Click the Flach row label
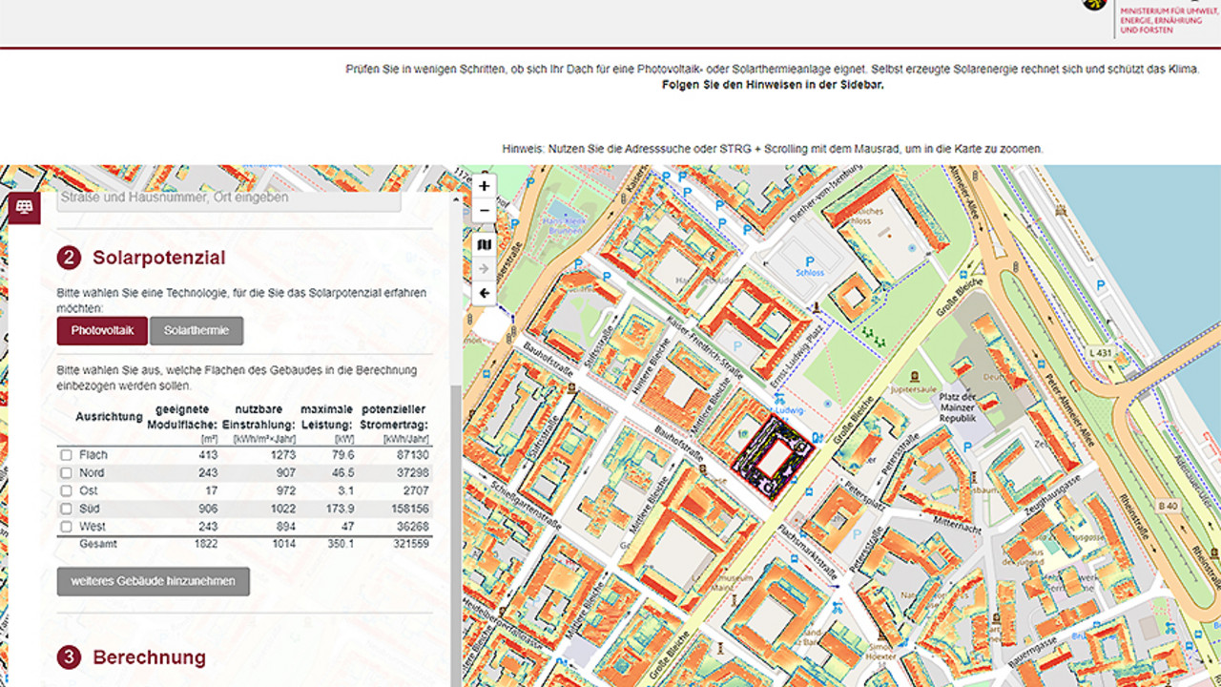This screenshot has width=1221, height=687. [x=93, y=455]
